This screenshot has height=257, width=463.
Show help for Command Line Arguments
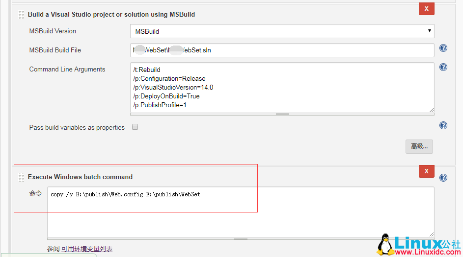coord(443,67)
